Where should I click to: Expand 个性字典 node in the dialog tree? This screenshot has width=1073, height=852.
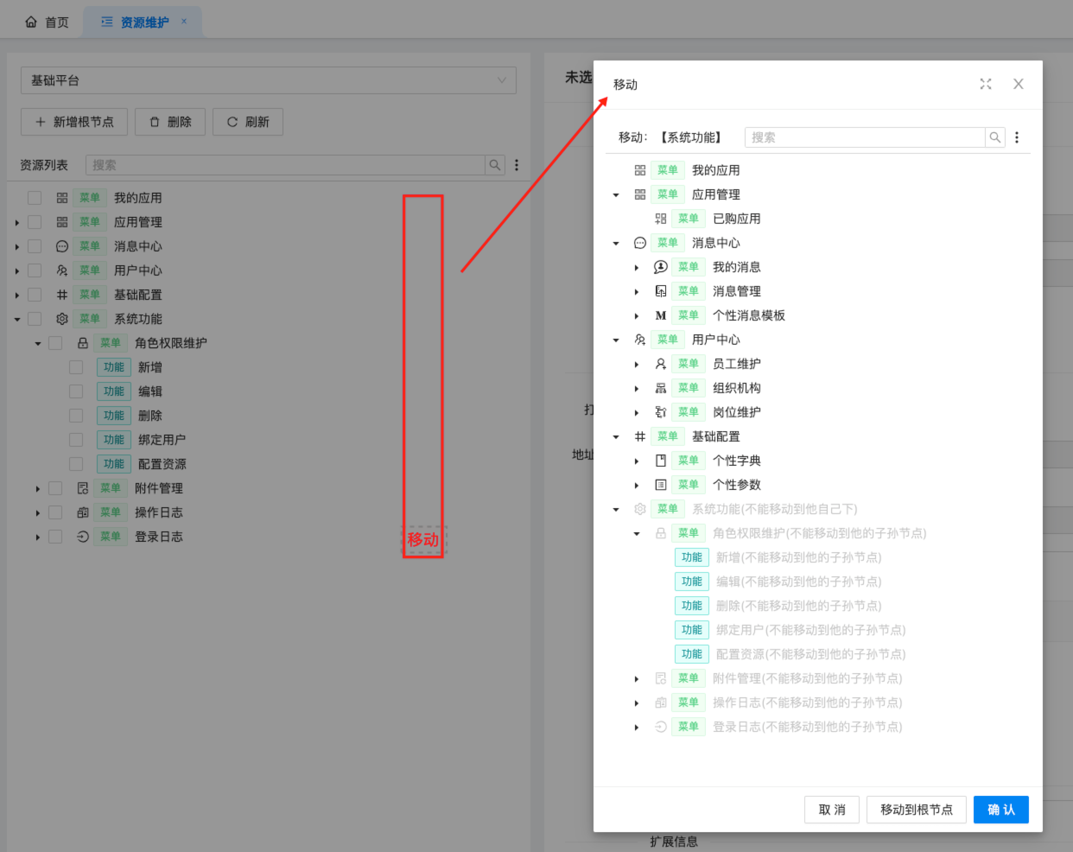pyautogui.click(x=637, y=461)
